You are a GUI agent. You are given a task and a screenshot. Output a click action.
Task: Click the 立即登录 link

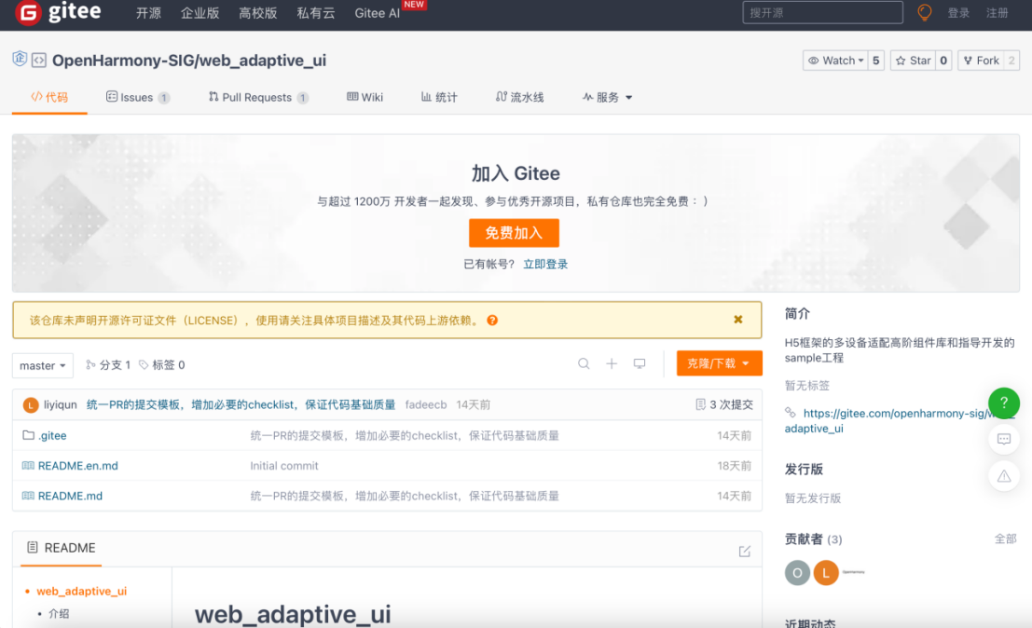[545, 265]
